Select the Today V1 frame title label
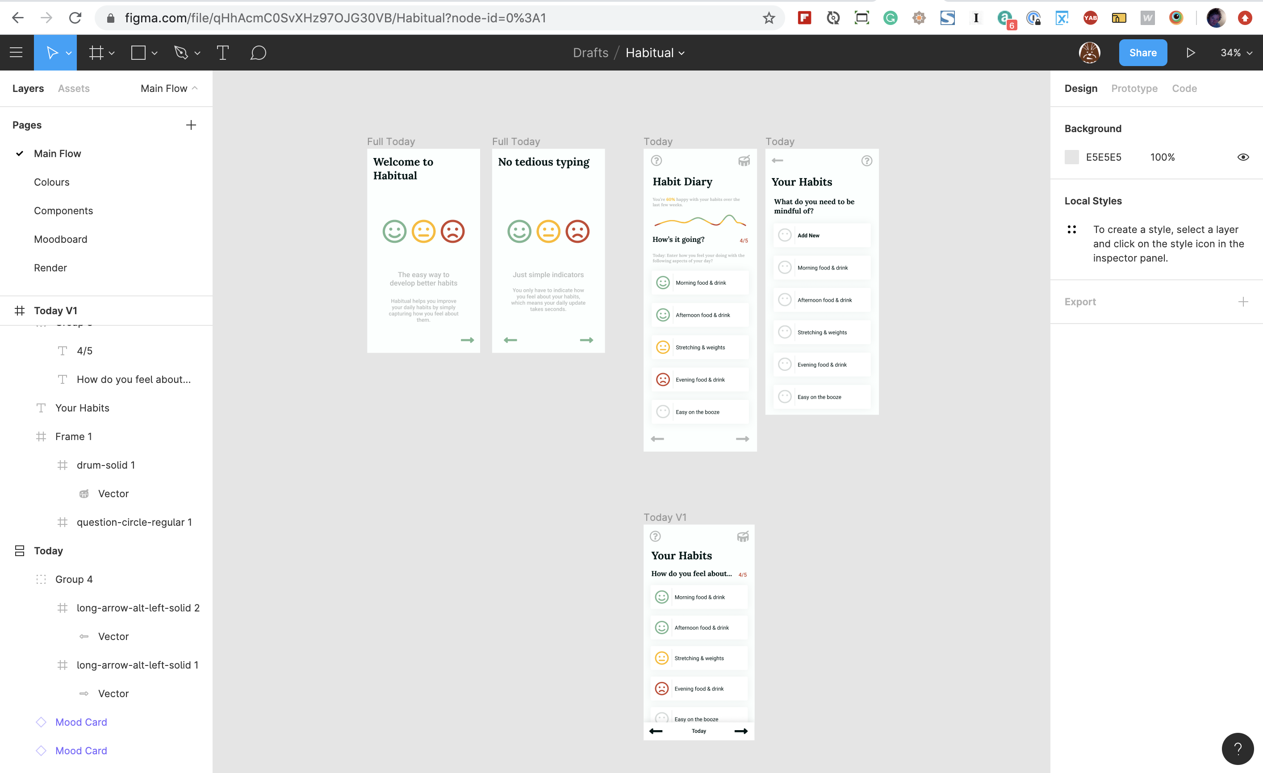This screenshot has width=1263, height=773. 665,517
